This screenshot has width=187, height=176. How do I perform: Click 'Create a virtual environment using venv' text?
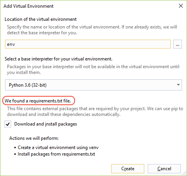(58, 148)
